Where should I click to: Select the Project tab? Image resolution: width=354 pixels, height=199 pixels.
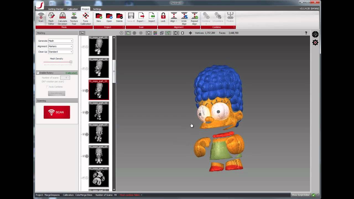pyautogui.click(x=85, y=9)
